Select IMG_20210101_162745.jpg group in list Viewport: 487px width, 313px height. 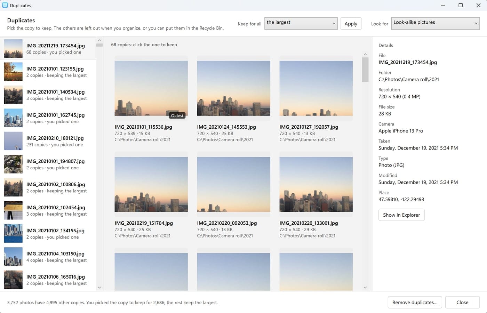point(48,118)
